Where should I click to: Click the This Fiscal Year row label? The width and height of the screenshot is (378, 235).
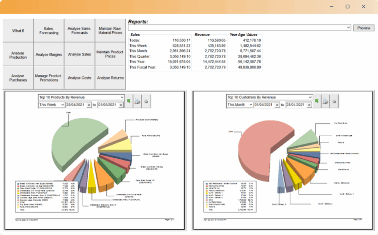point(142,67)
